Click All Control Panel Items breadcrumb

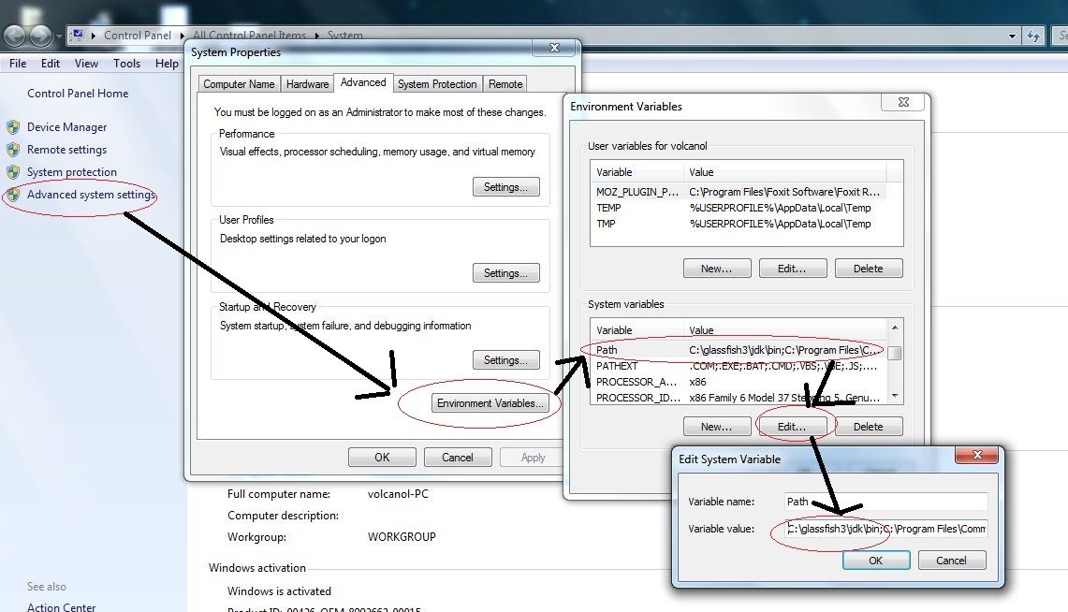pos(249,36)
